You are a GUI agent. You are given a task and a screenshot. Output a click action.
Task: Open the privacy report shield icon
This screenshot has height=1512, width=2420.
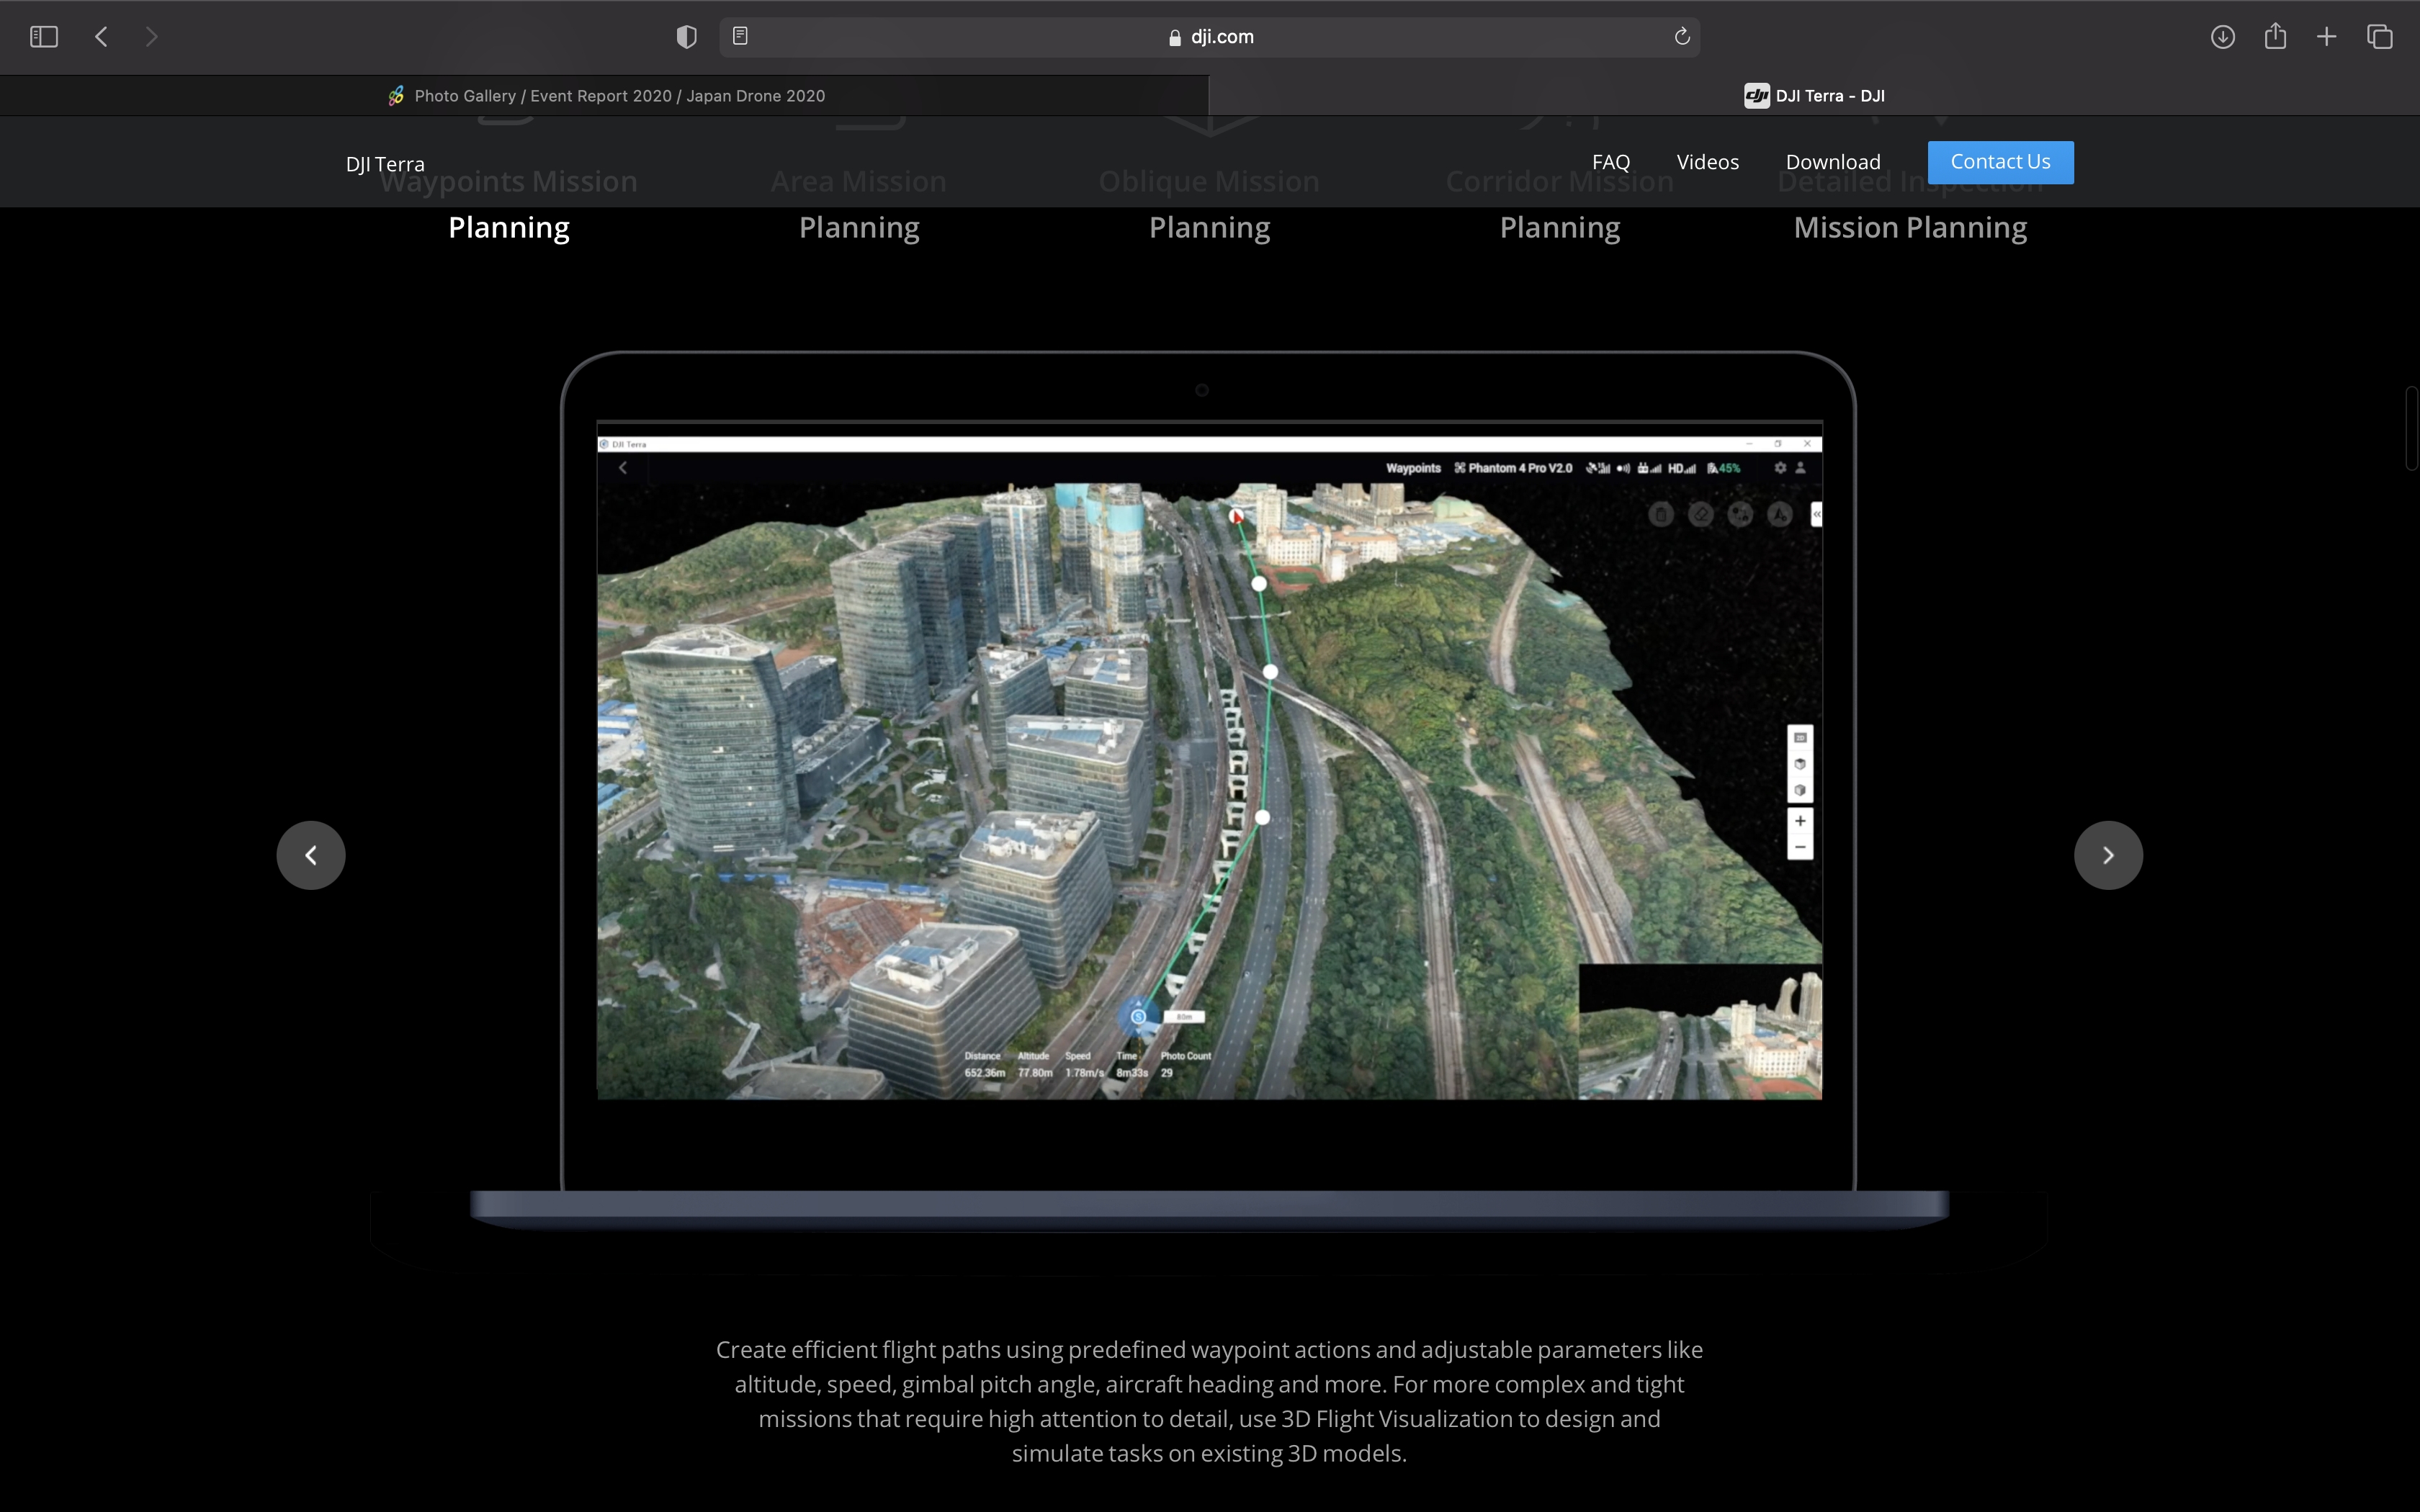686,37
